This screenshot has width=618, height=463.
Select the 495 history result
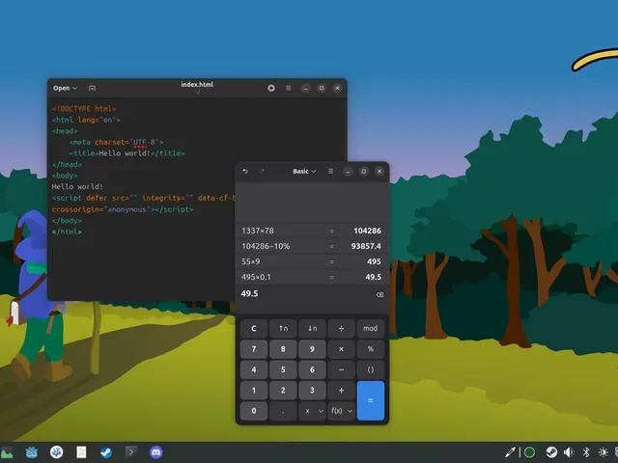click(374, 261)
